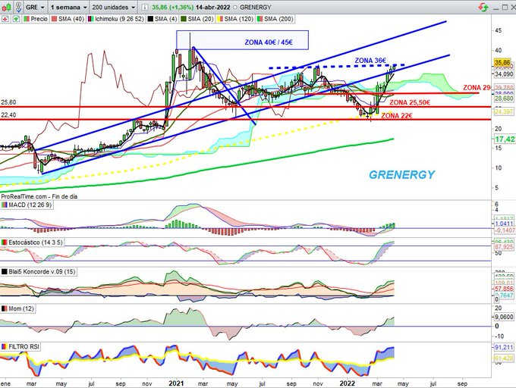
Task: Click the red diamond icon left of Precio
Action: pyautogui.click(x=5, y=19)
